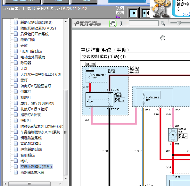
Task: Click the view control collapse arrows button
Action: pos(146,13)
